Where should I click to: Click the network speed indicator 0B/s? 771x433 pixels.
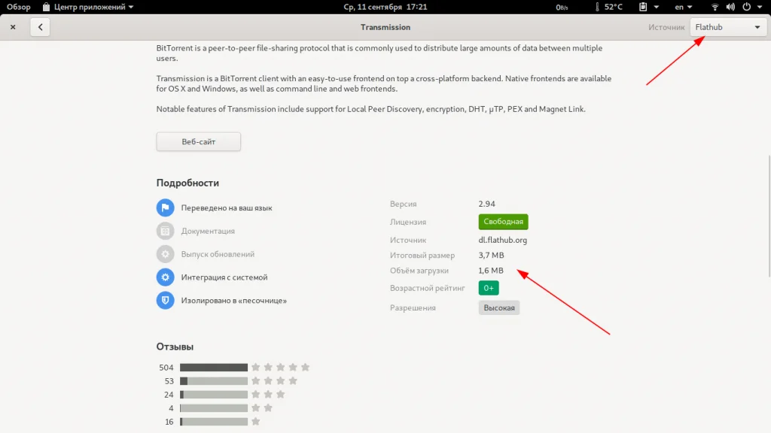coord(562,7)
